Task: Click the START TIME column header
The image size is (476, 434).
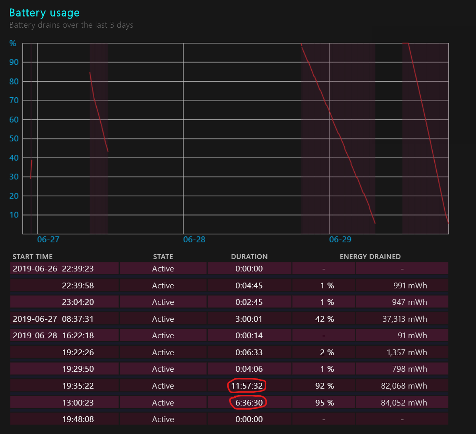Action: (x=33, y=257)
